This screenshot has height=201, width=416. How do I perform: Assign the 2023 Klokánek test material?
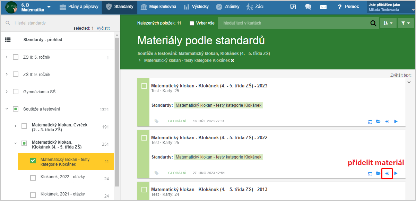tap(387, 122)
